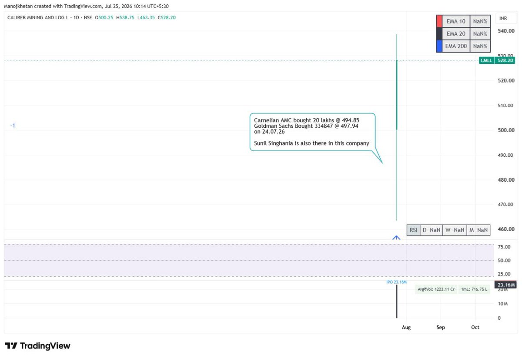Click the O500.25 open value
The height and width of the screenshot is (358, 522).
pyautogui.click(x=104, y=17)
